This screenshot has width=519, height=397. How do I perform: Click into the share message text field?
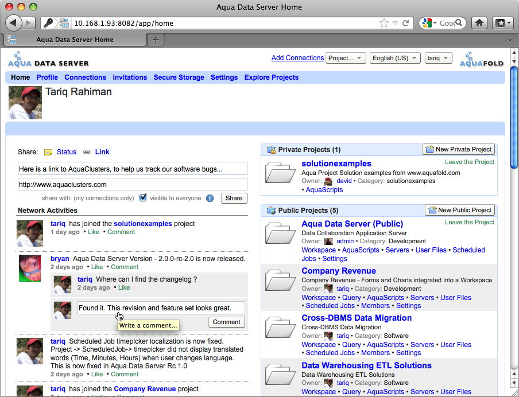click(133, 169)
